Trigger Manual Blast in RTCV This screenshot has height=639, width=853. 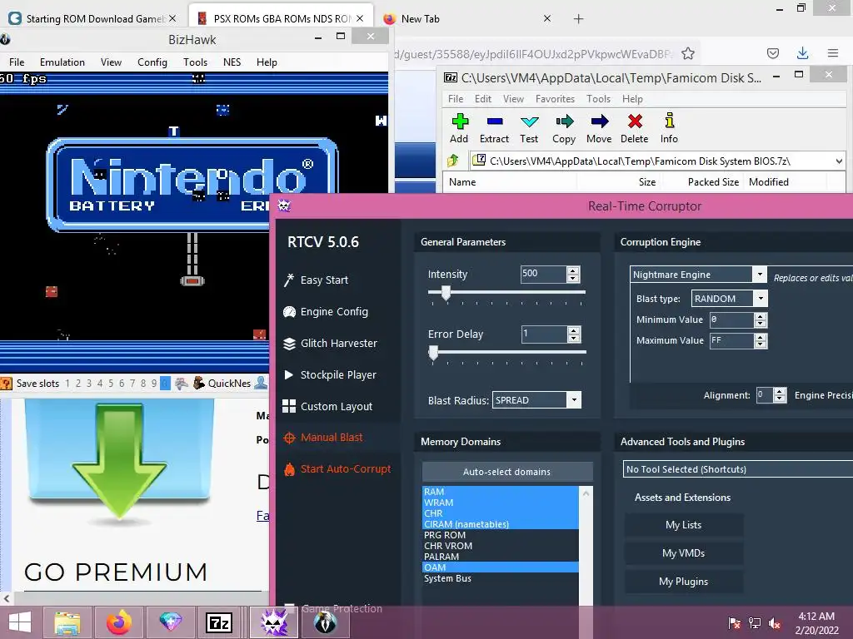pyautogui.click(x=322, y=438)
